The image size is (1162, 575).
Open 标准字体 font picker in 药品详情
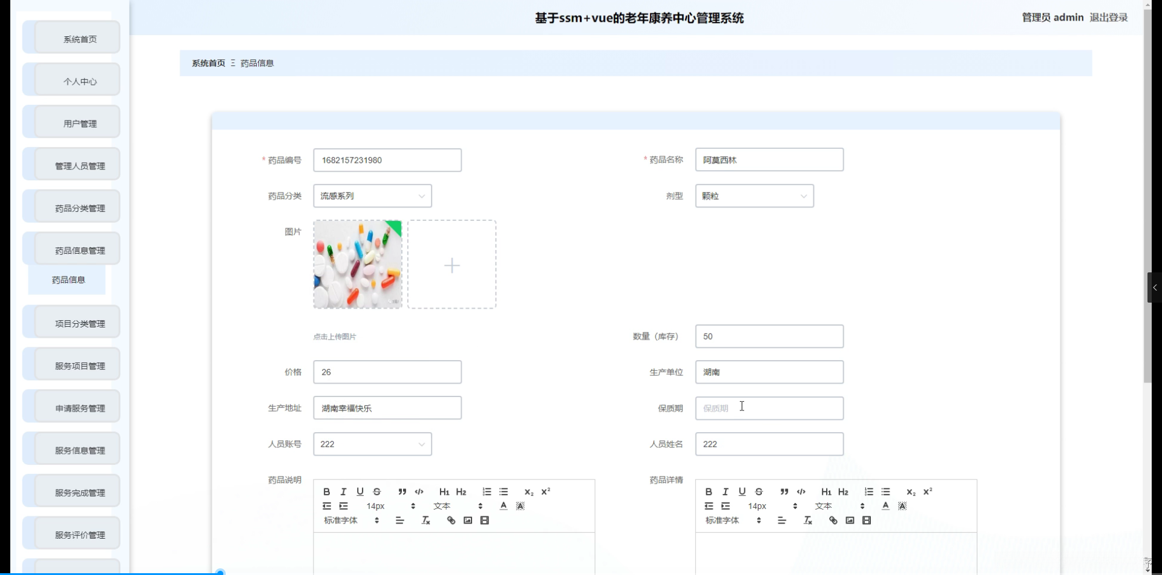[x=733, y=521]
